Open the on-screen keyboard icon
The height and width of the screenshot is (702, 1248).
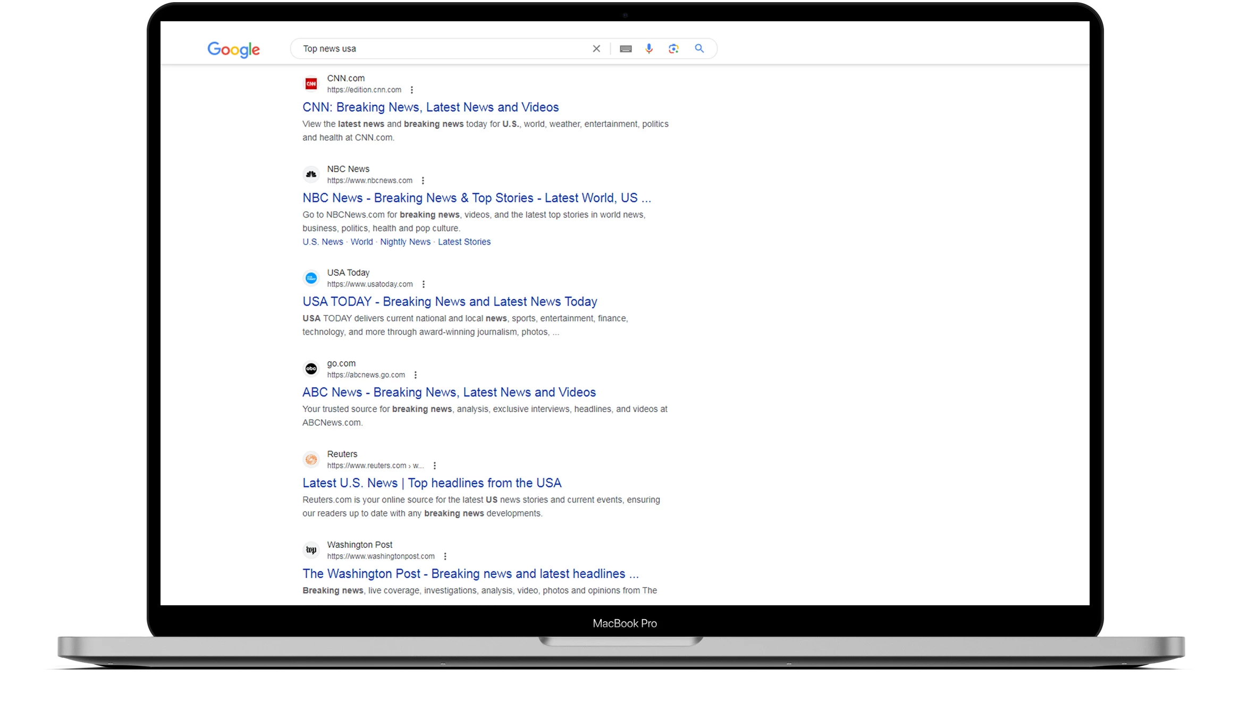pyautogui.click(x=626, y=49)
